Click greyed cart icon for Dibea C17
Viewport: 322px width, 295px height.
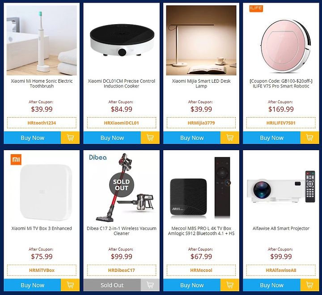click(x=150, y=285)
